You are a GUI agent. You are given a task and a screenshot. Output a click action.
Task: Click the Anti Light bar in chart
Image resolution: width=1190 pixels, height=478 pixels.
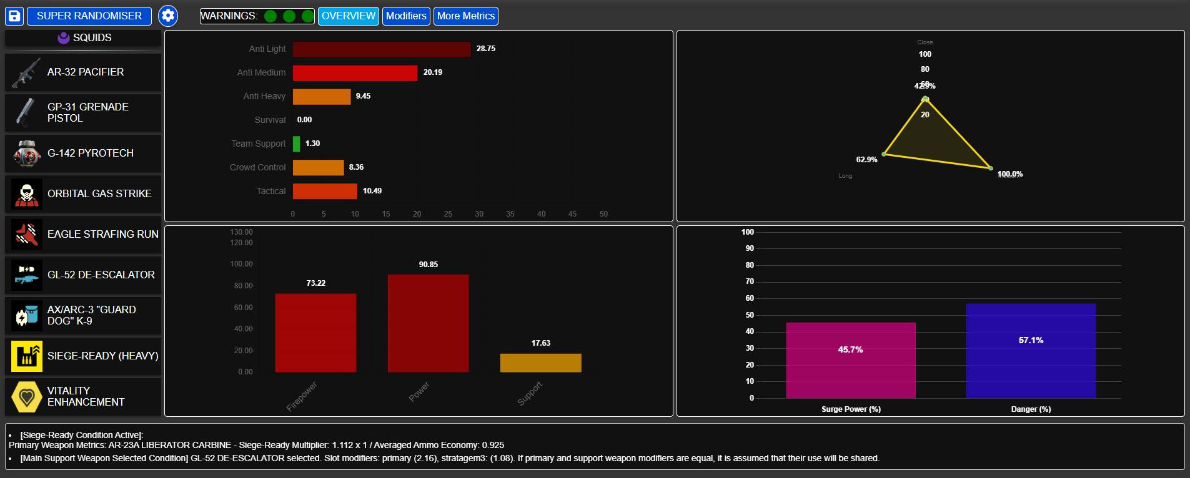coord(382,49)
